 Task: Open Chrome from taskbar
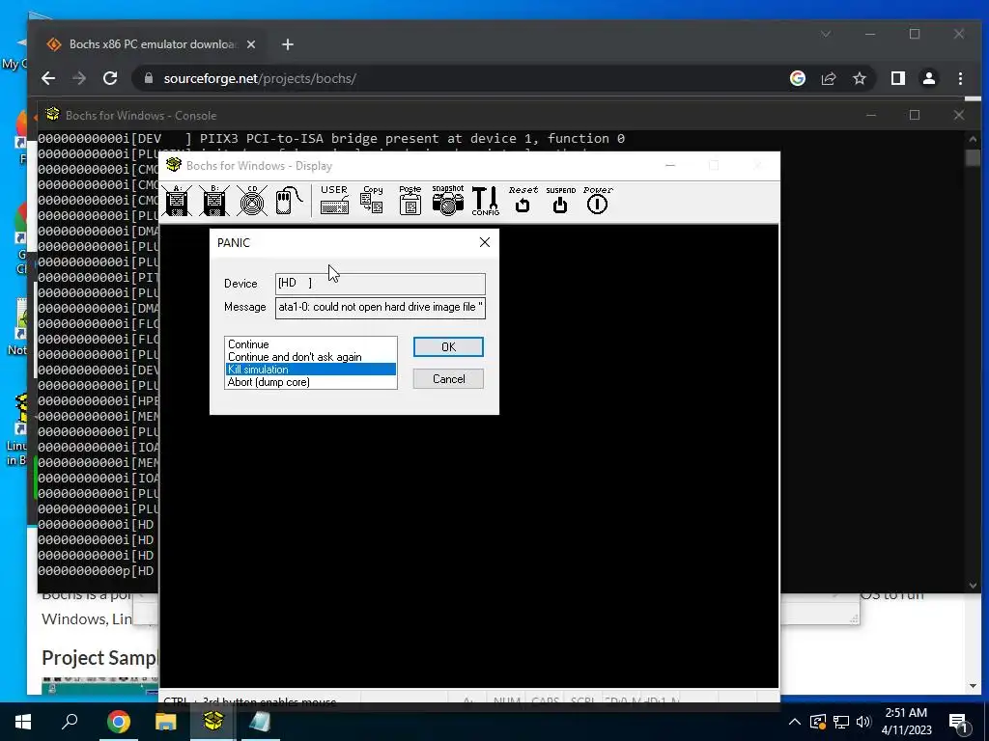click(x=118, y=722)
